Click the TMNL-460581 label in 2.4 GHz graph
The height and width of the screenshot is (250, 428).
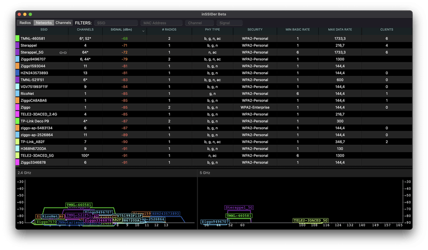(x=79, y=205)
